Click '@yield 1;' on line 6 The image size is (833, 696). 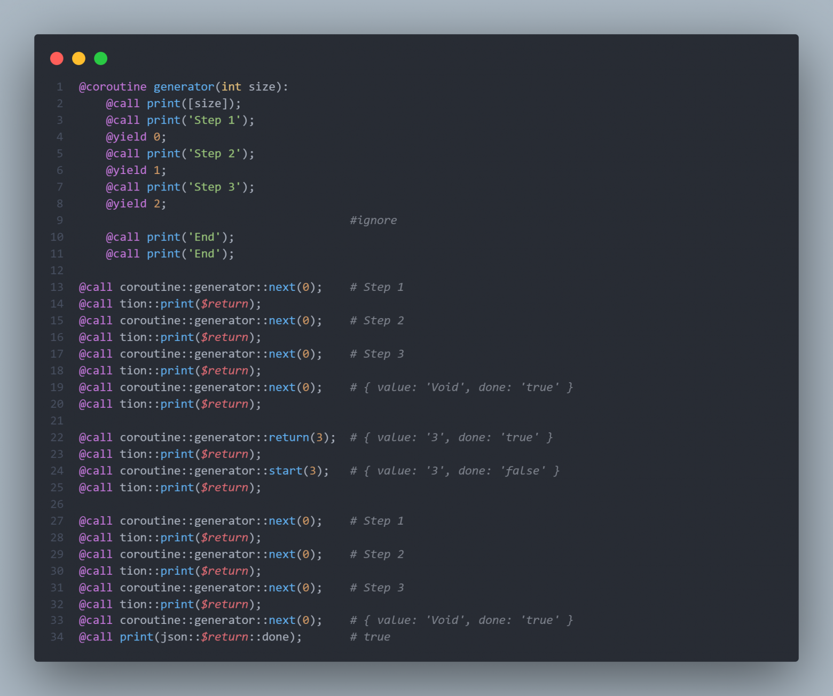pos(136,170)
